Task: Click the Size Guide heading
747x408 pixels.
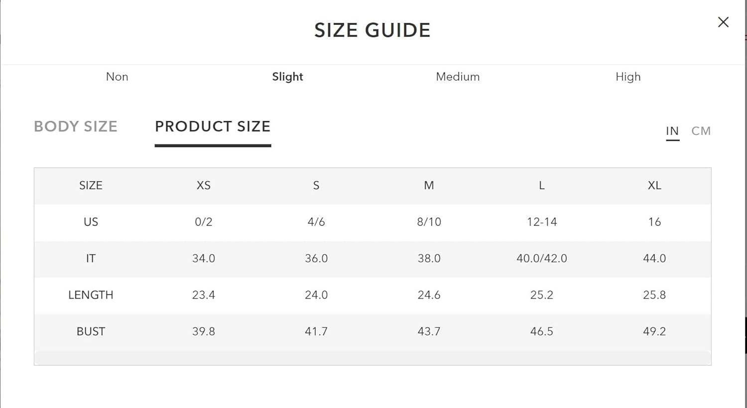Action: click(x=373, y=30)
